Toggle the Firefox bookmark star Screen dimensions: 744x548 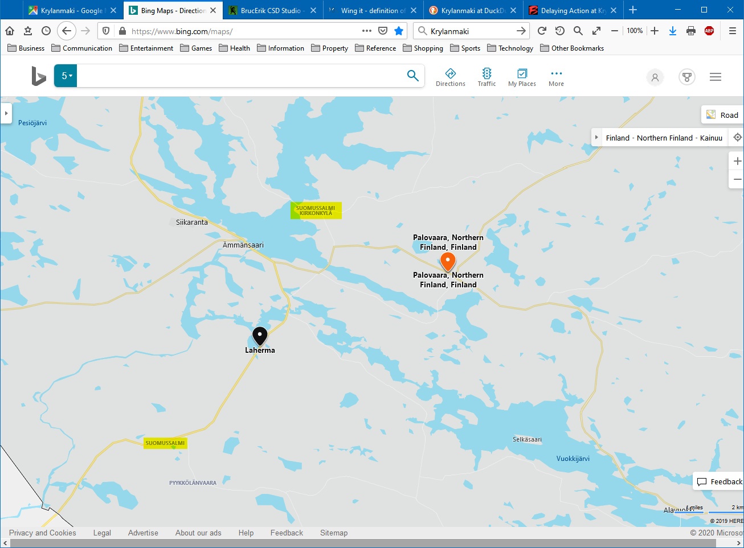coord(399,31)
